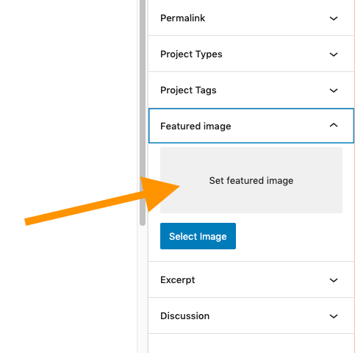Expand the Project Tags chevron arrow
Image resolution: width=355 pixels, height=353 pixels.
(334, 90)
